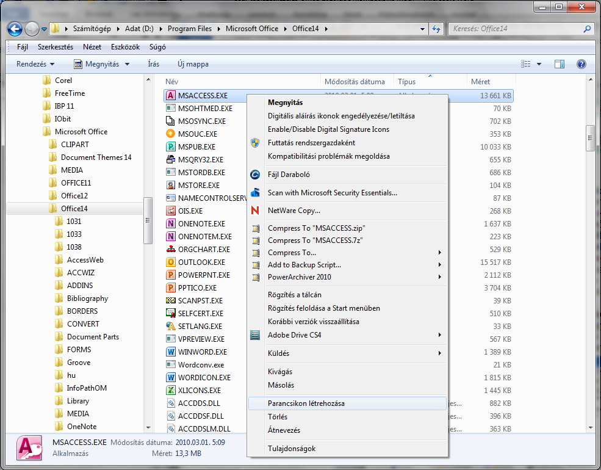
Task: Click the MSACCESS.EXE Access file icon
Action: 171,95
